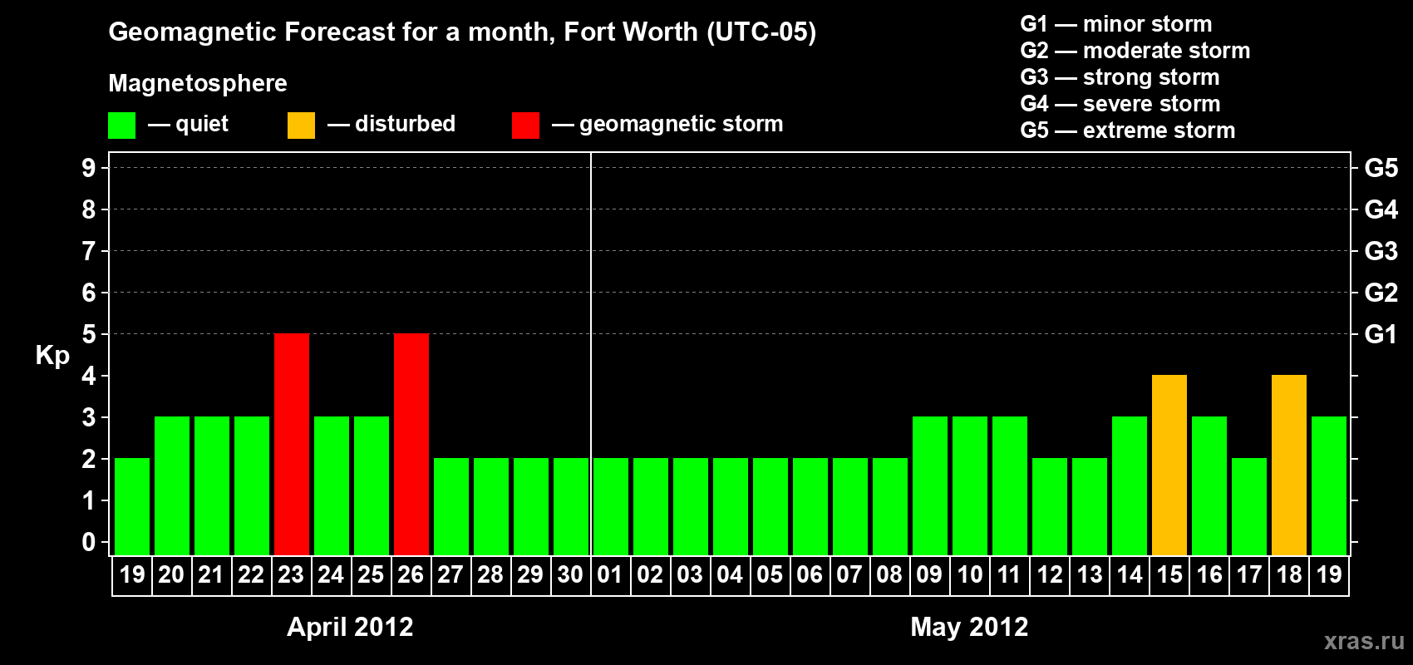Viewport: 1413px width, 665px height.
Task: Click the date cell 01 on the axis
Action: tap(611, 575)
